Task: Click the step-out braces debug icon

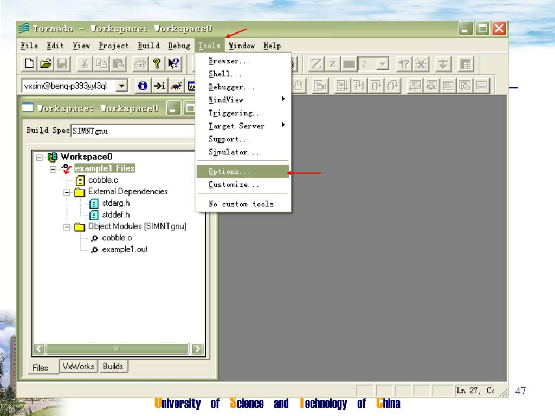Action: [x=392, y=86]
